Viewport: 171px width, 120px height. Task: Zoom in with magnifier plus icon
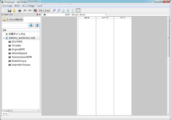click(x=54, y=11)
